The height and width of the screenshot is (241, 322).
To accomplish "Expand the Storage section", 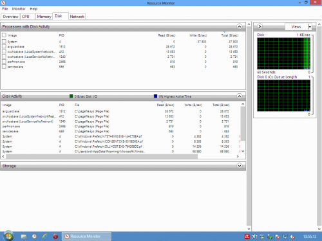I will [x=240, y=166].
